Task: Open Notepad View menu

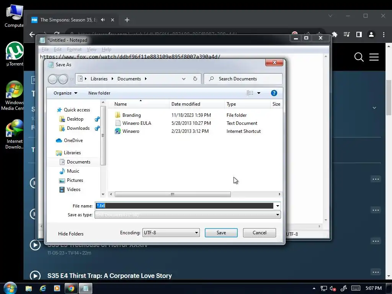Action: pyautogui.click(x=91, y=49)
